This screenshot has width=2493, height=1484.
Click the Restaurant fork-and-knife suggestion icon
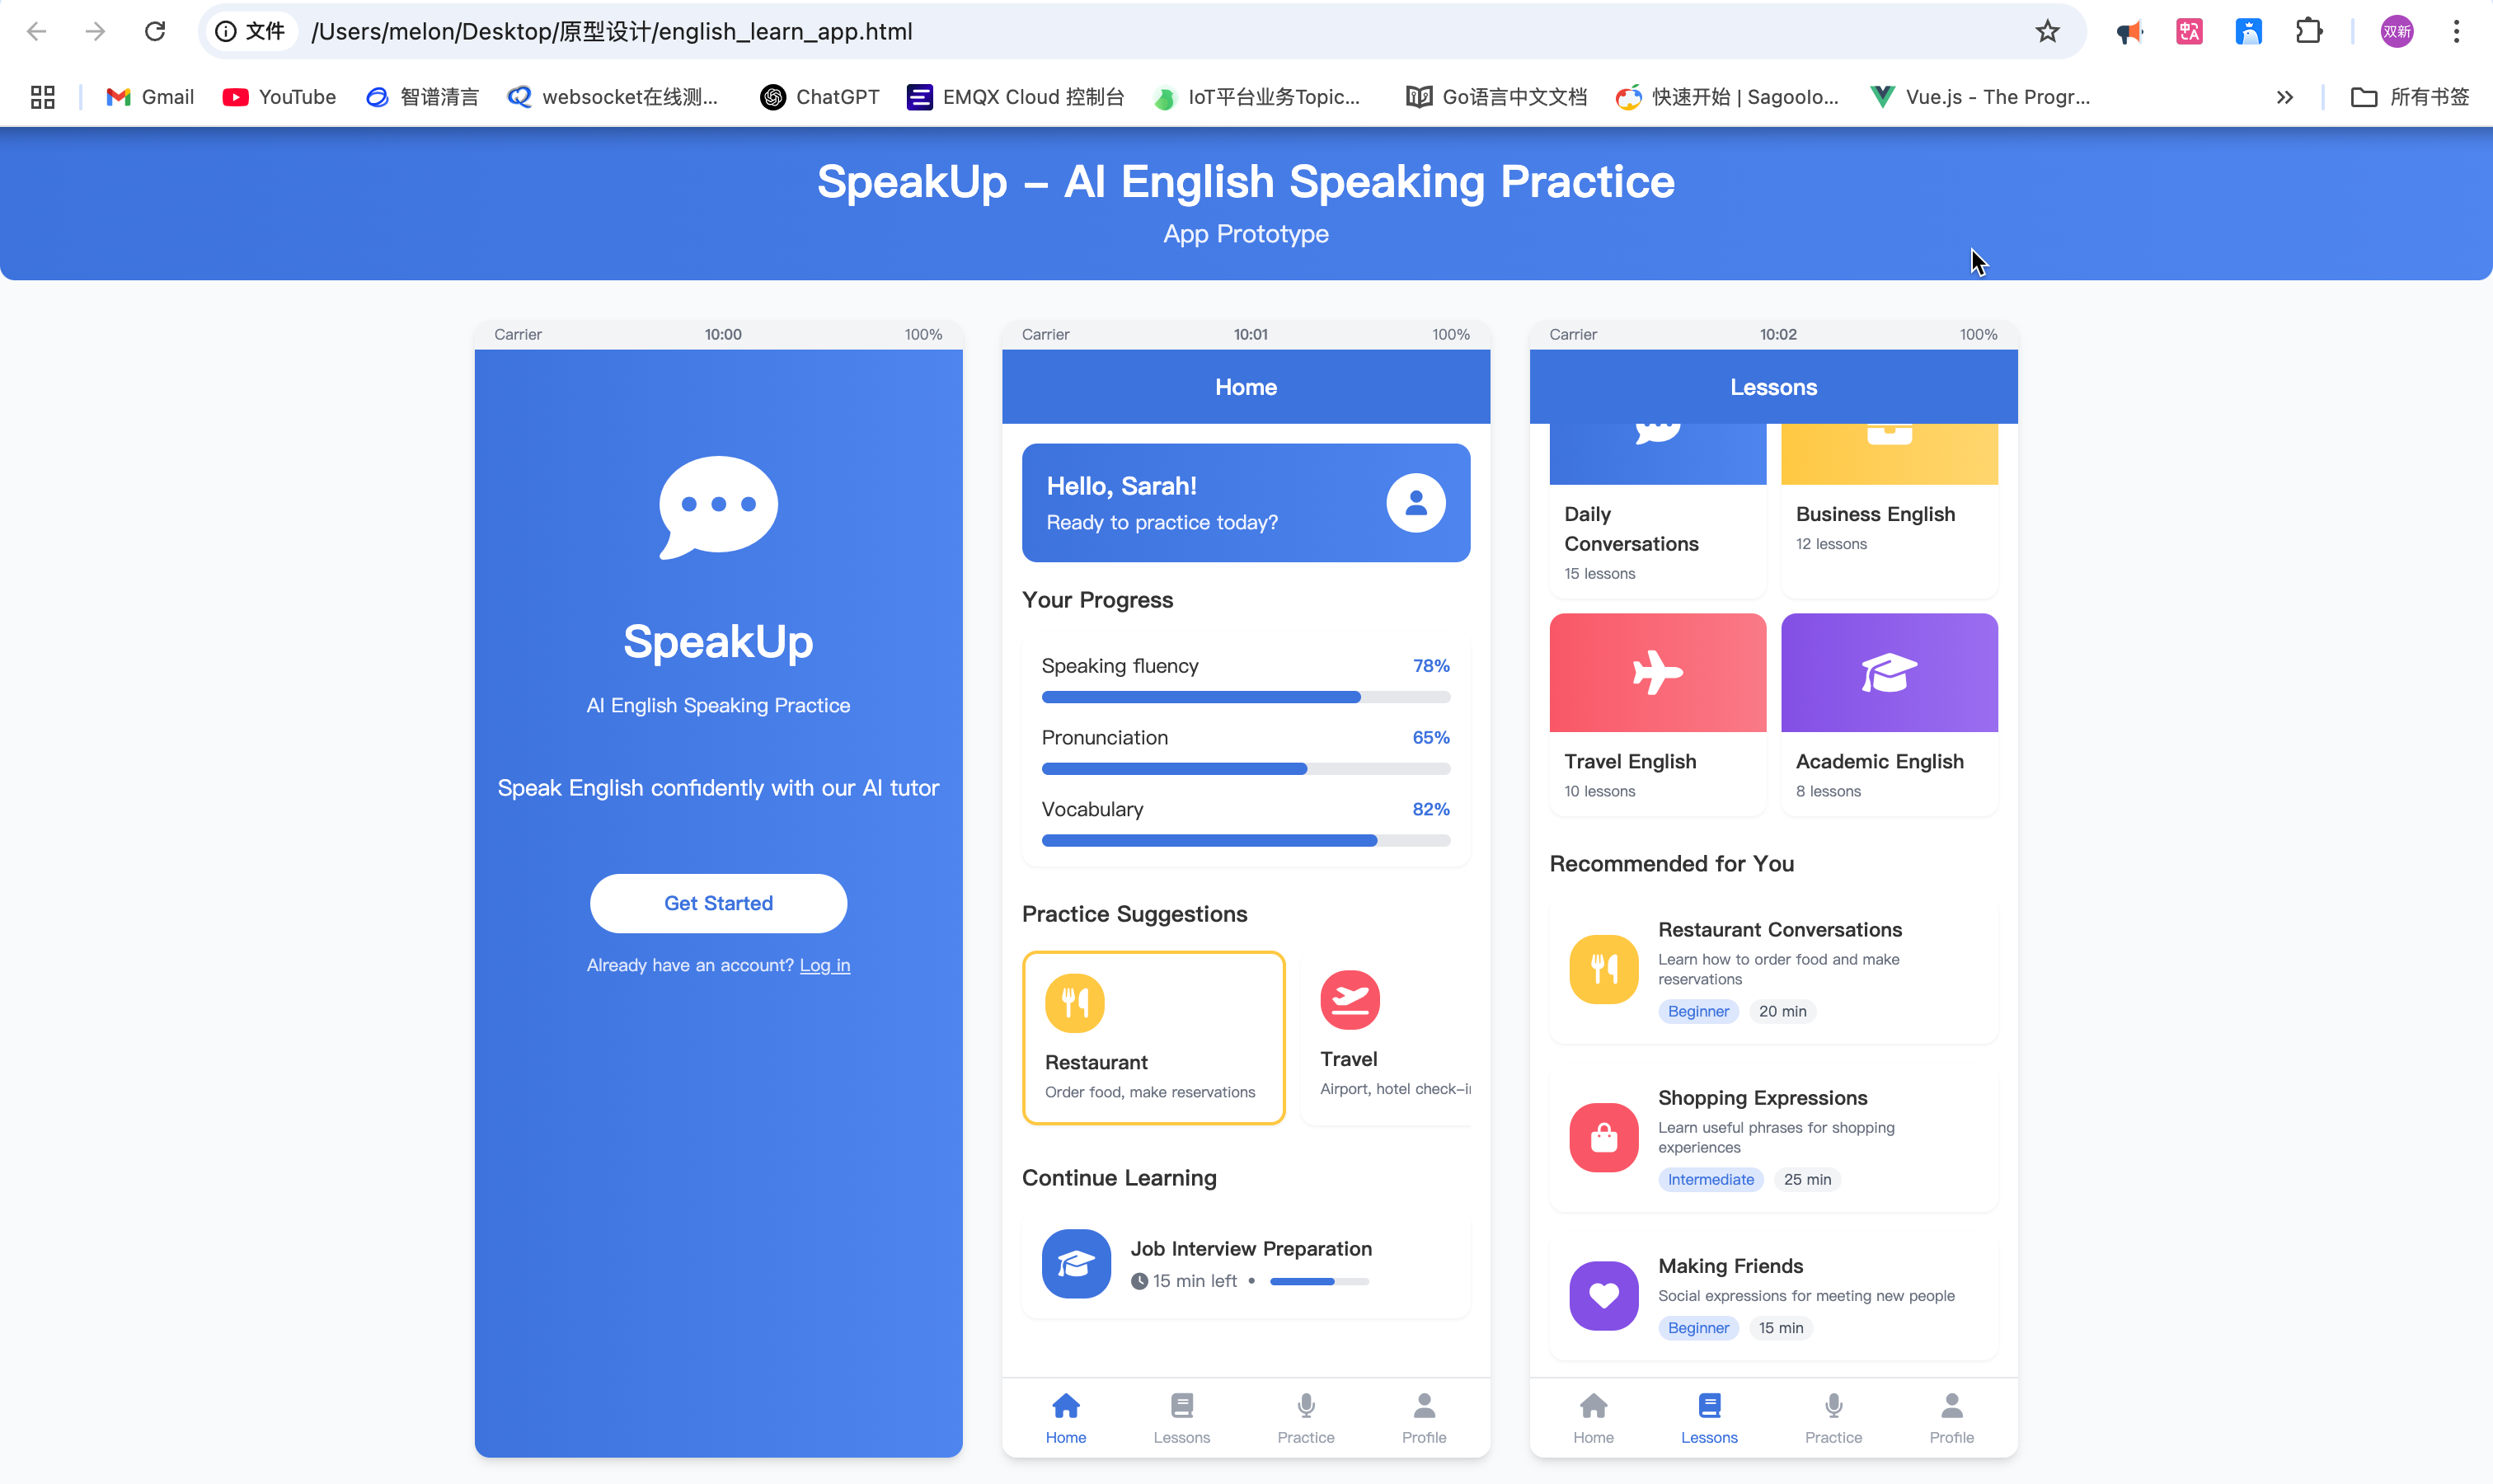1074,1002
